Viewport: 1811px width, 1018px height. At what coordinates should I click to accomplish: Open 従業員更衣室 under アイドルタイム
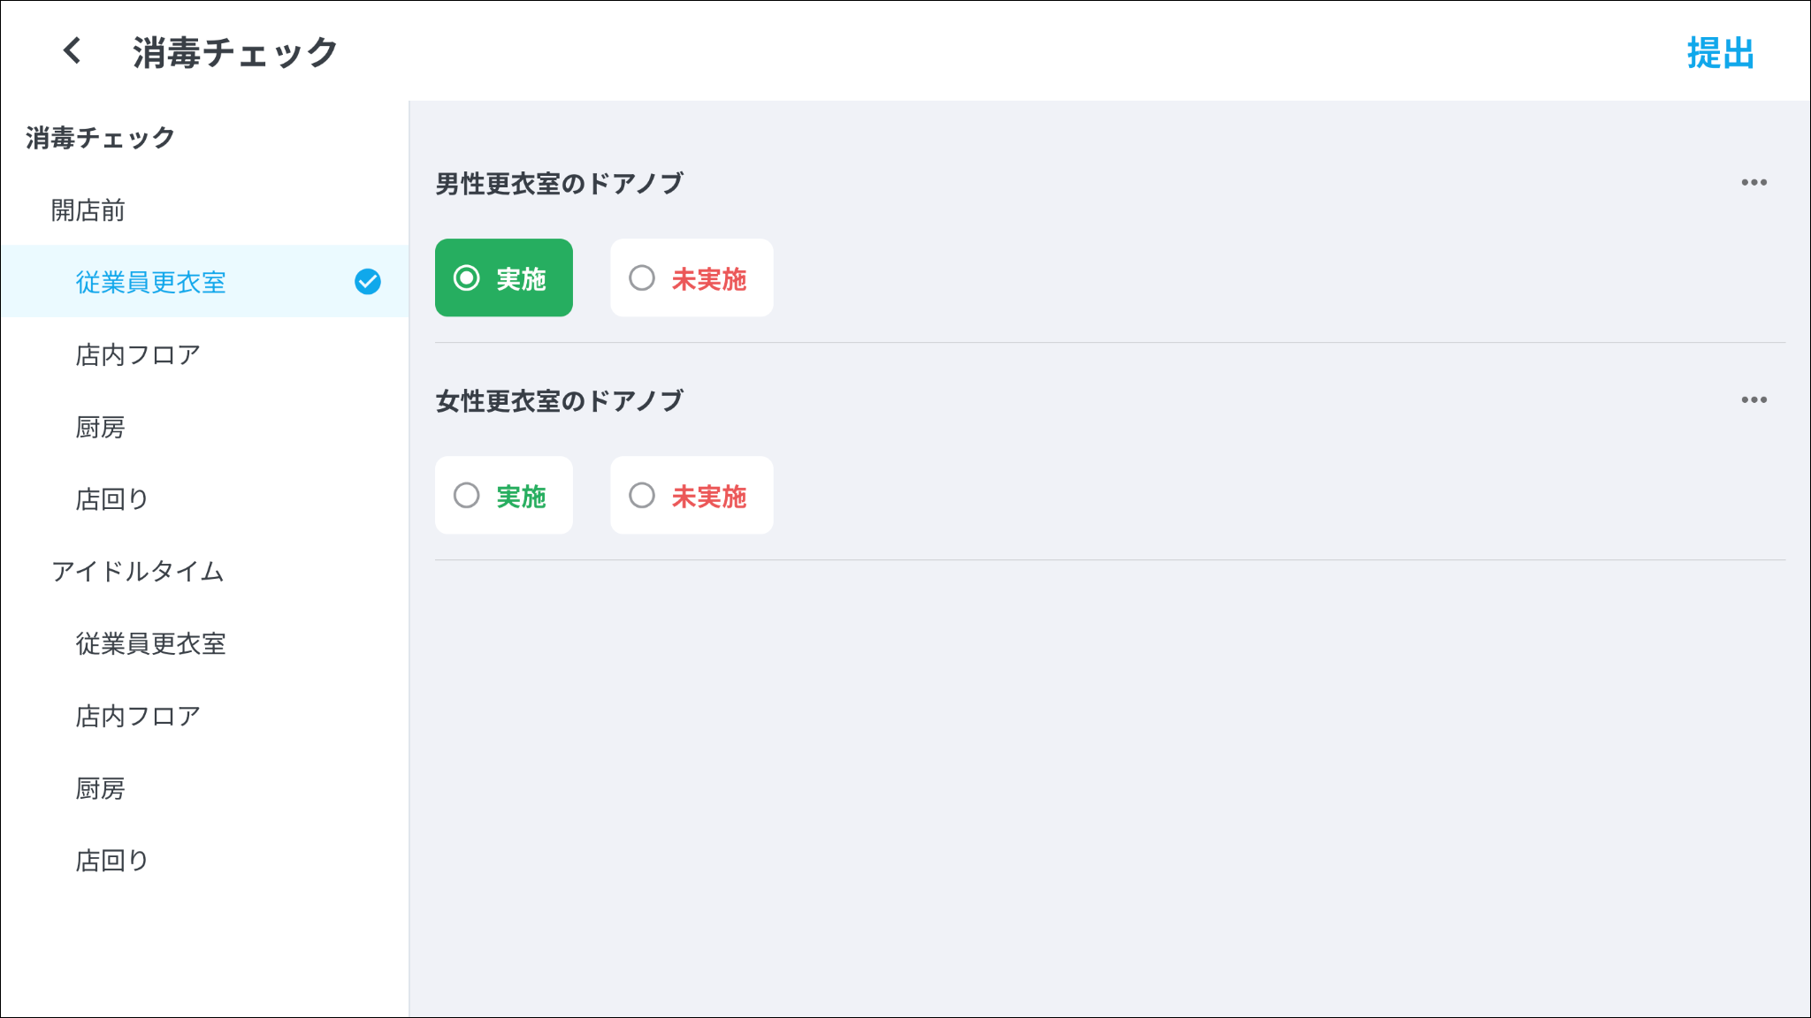coord(151,644)
